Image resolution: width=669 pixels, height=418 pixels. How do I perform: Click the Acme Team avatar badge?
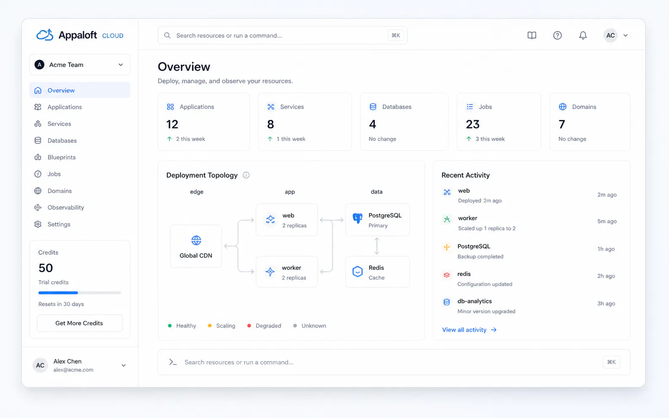(x=40, y=64)
